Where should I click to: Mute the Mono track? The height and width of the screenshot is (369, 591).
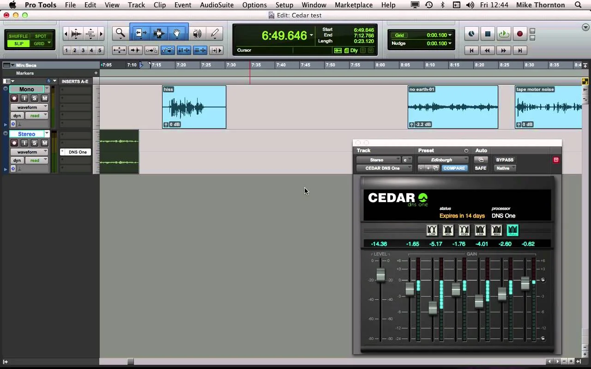pyautogui.click(x=44, y=98)
